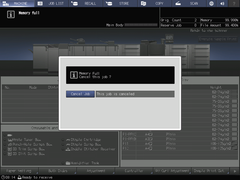Click the 106-135g/m2 weight for PI2

click(x=221, y=148)
